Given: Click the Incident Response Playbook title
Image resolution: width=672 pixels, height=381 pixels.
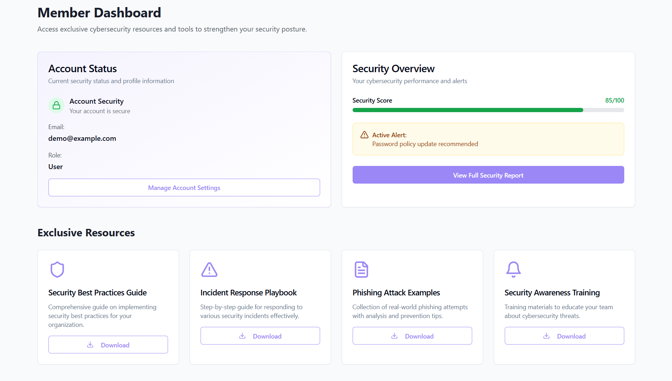Looking at the screenshot, I should (x=249, y=293).
